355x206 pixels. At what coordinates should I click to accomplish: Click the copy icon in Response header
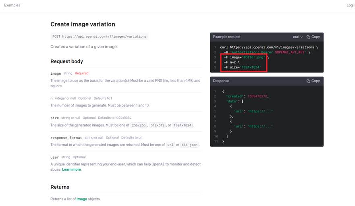coord(308,81)
